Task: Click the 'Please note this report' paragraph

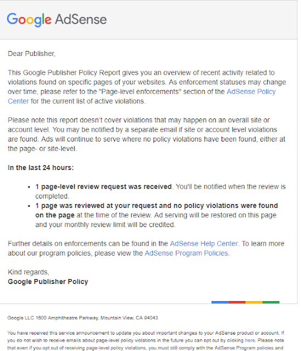Action: (x=146, y=134)
